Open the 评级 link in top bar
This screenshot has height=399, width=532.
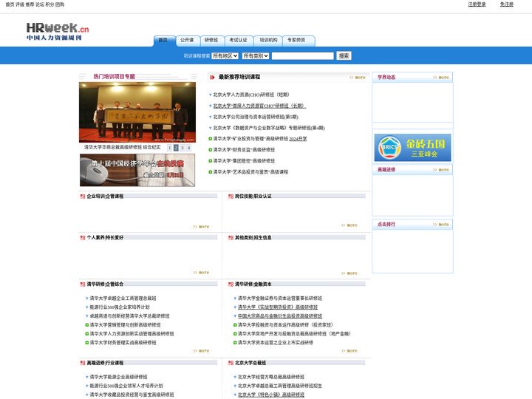(20, 4)
